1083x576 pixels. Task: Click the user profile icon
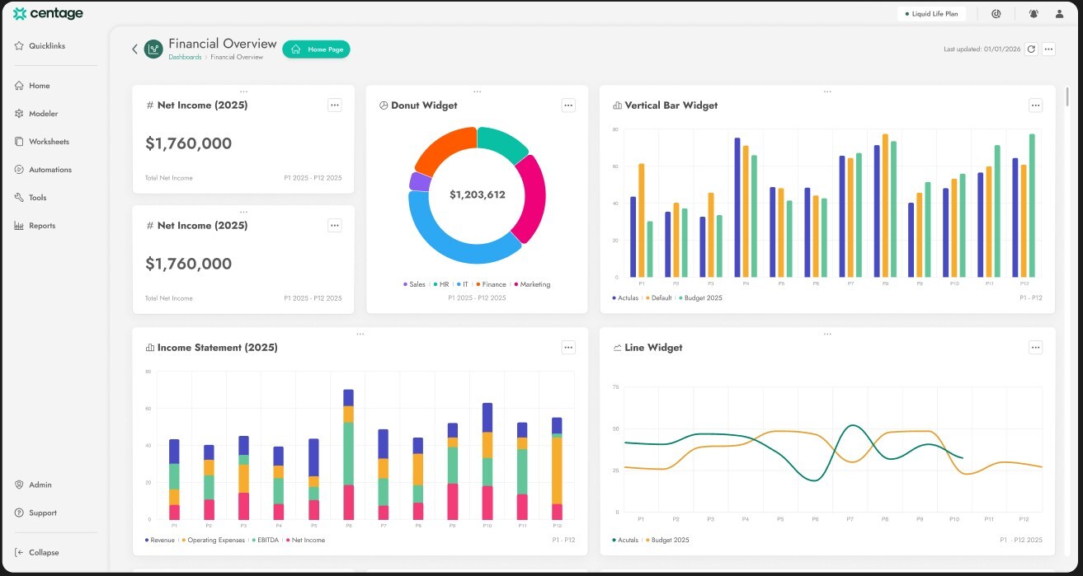[1059, 13]
